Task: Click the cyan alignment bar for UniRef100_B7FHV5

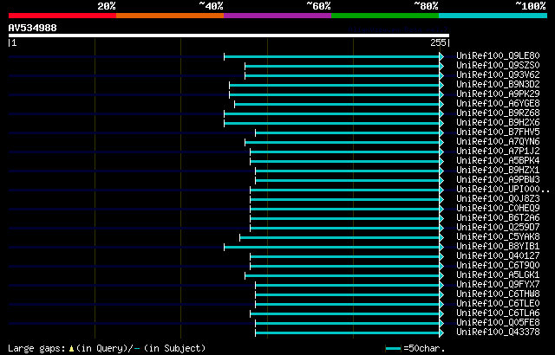Action: [347, 132]
